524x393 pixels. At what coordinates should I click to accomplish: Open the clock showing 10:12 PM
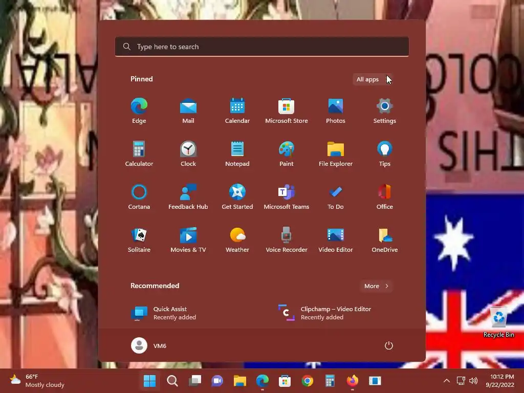(x=499, y=381)
